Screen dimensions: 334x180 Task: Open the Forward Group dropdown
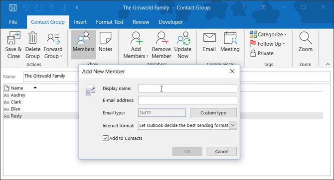(x=53, y=45)
